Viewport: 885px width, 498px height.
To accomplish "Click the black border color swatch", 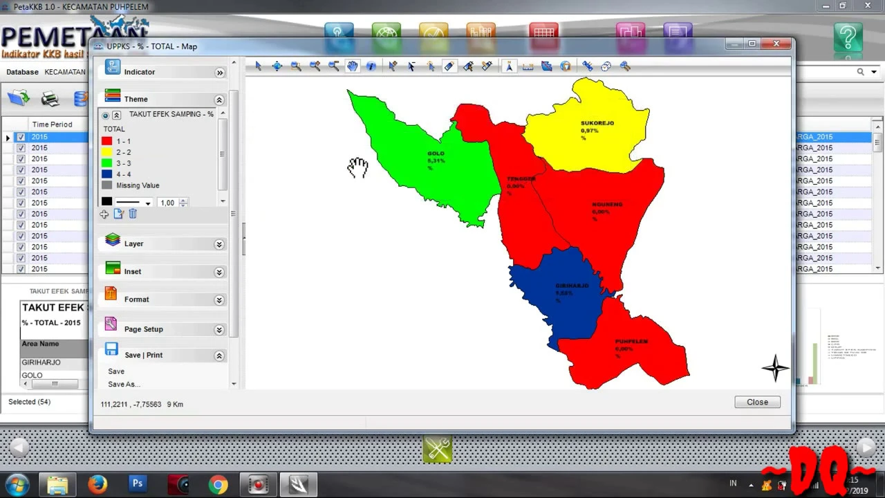I will point(106,202).
